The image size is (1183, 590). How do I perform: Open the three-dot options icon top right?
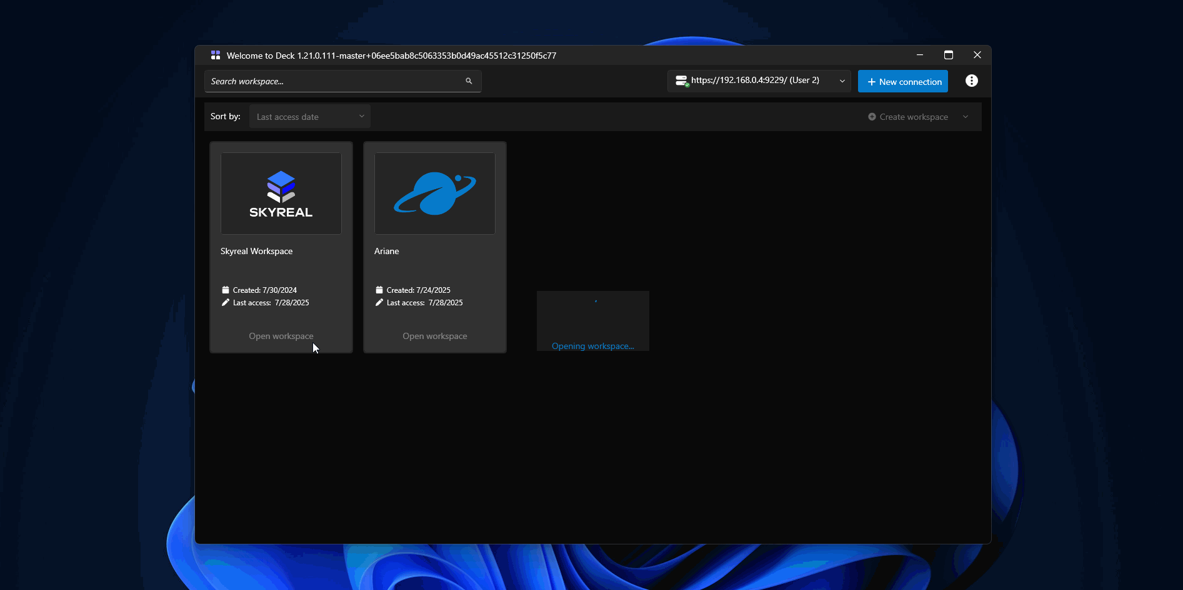[x=971, y=80]
